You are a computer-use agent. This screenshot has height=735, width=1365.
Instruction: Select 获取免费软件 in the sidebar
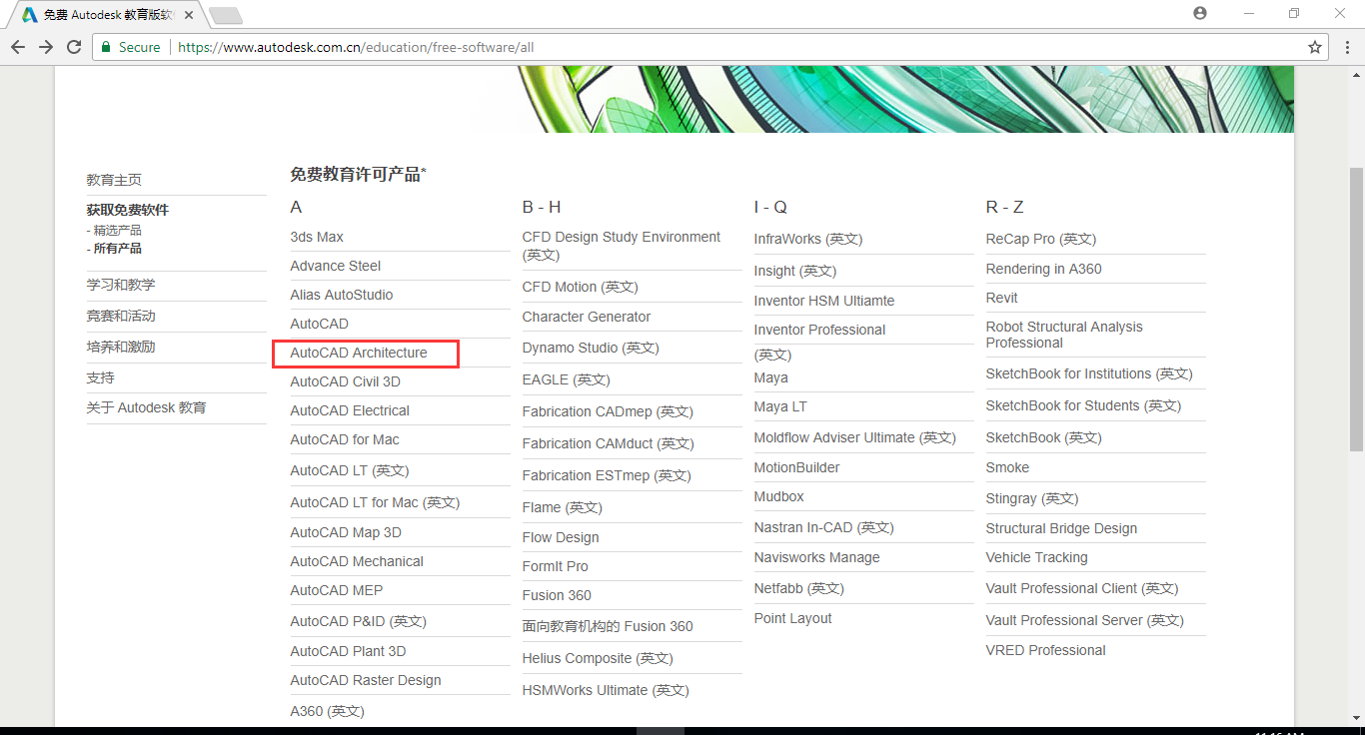[128, 210]
